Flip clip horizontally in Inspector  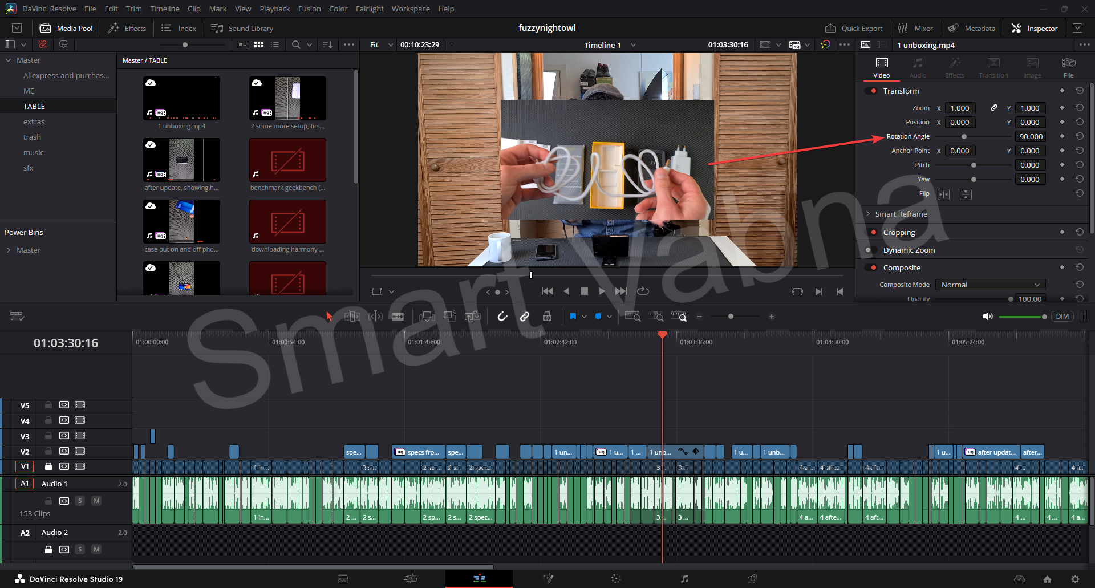pos(944,194)
